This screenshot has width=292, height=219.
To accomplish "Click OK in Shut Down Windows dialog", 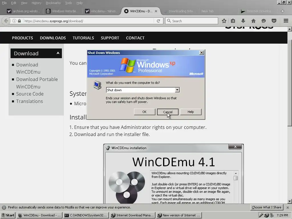I will pos(144,112).
